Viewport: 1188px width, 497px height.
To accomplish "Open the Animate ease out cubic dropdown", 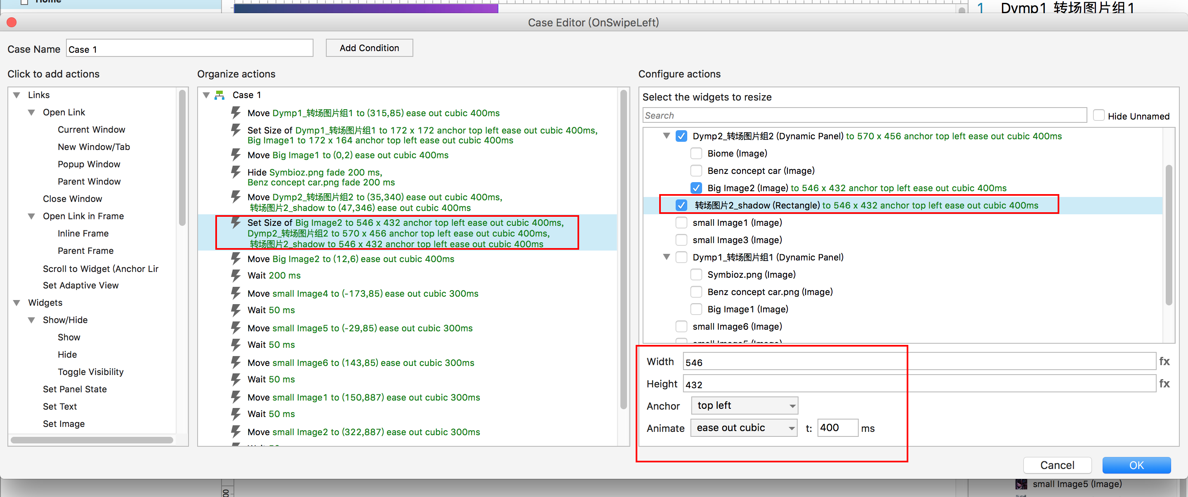I will coord(743,428).
